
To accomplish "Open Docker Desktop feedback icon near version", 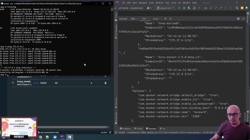I will pyautogui.click(x=110, y=132).
